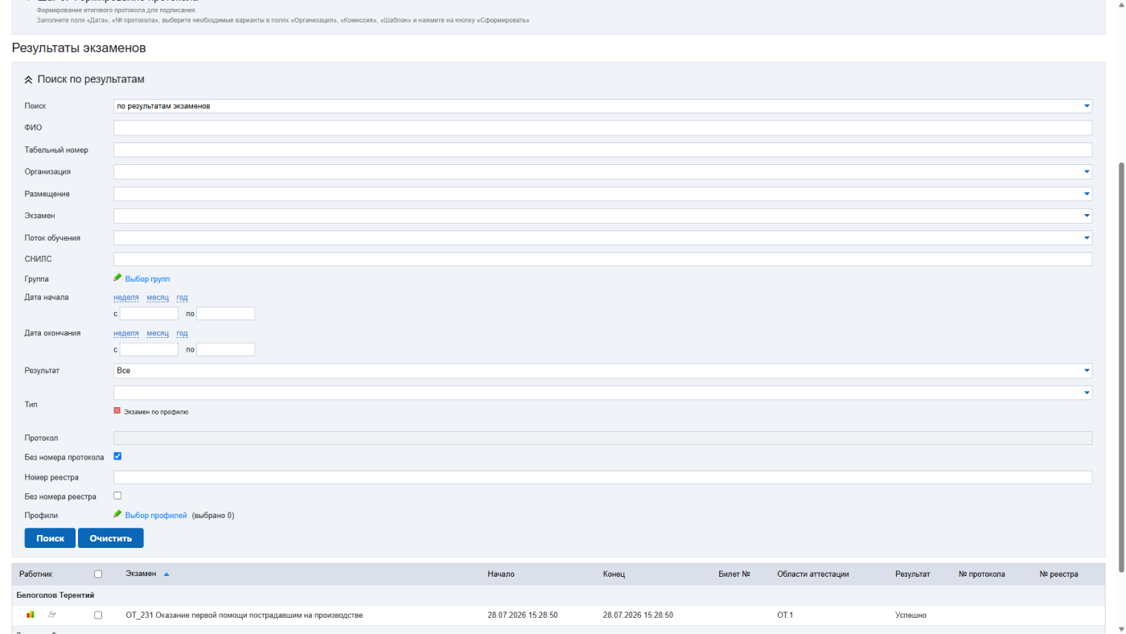Open the Результат dropdown showing Все
Viewport: 1126px width, 634px height.
[602, 371]
